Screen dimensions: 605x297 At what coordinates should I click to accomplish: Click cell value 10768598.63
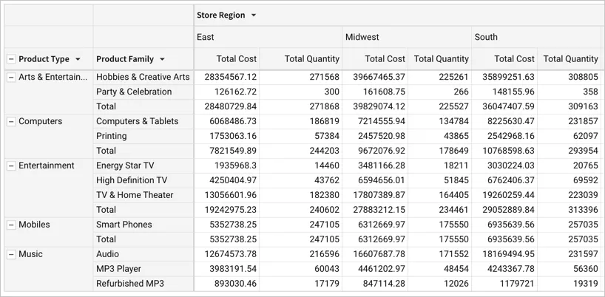pyautogui.click(x=508, y=151)
